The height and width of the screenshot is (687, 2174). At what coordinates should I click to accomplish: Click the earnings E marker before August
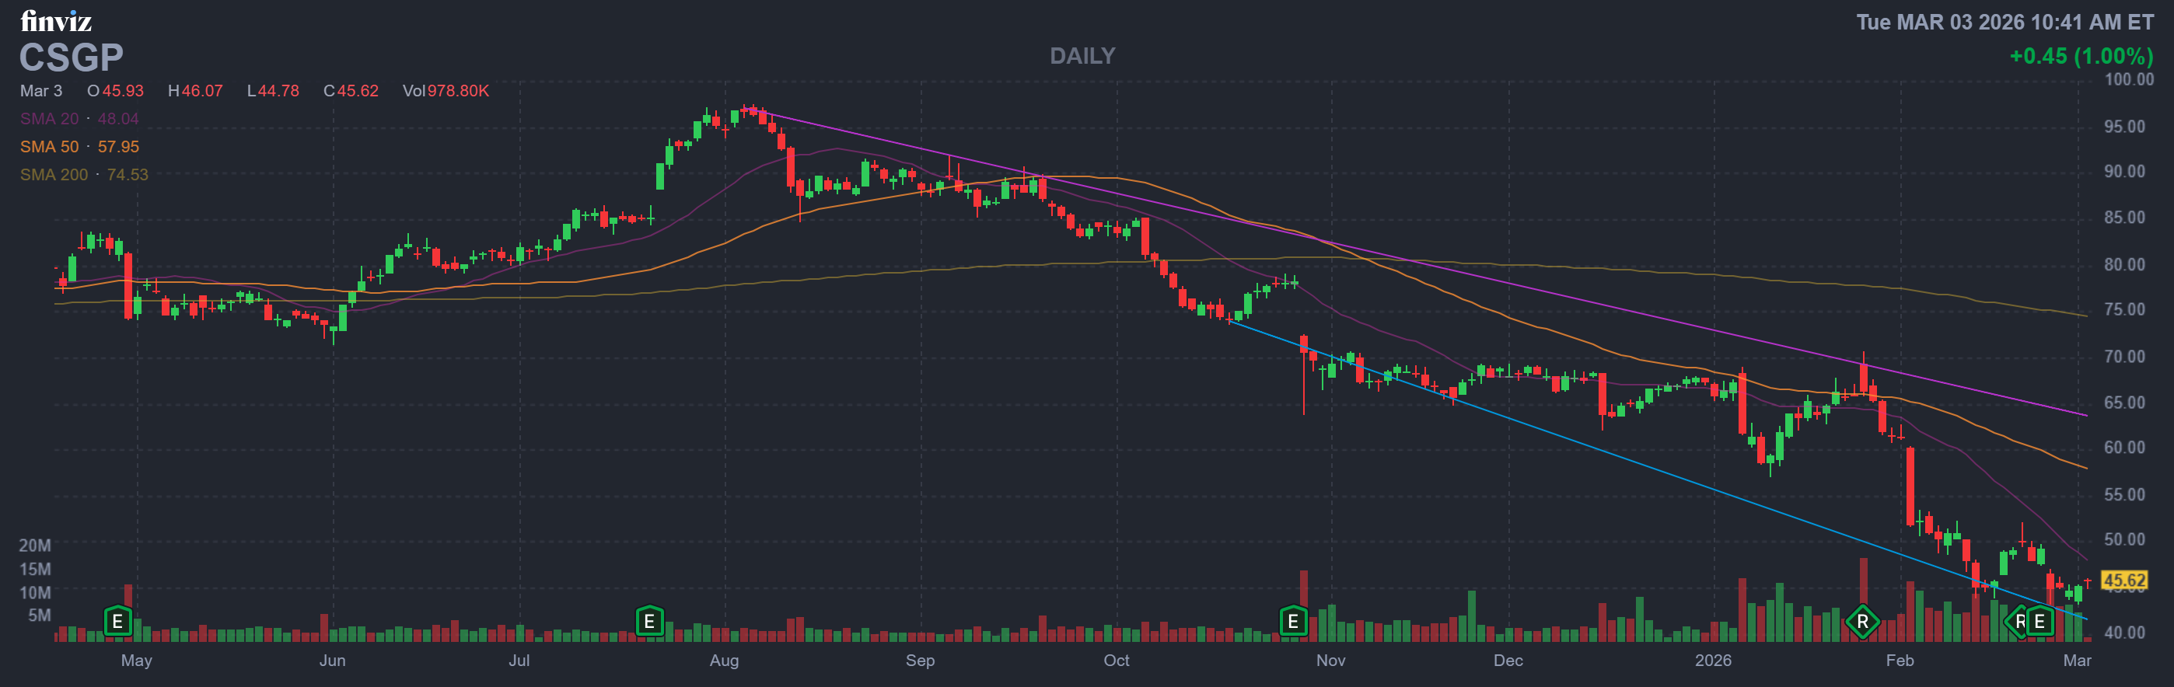pyautogui.click(x=649, y=622)
